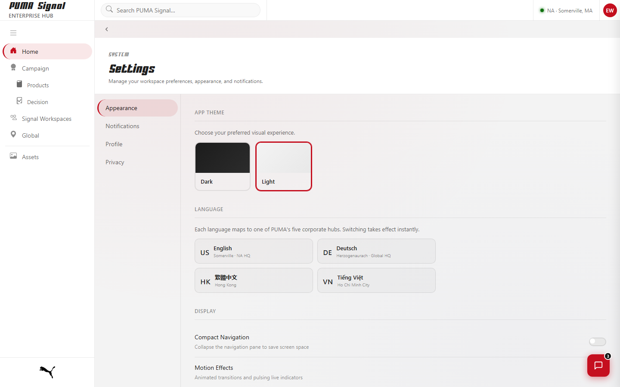Image resolution: width=620 pixels, height=387 pixels.
Task: Switch to Notifications settings tab
Action: point(138,126)
